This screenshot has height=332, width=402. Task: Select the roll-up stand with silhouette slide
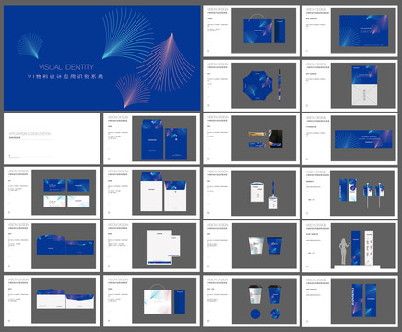(x=349, y=246)
